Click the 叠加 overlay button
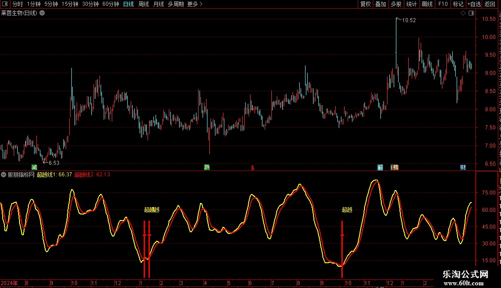The image size is (501, 288). click(x=381, y=4)
